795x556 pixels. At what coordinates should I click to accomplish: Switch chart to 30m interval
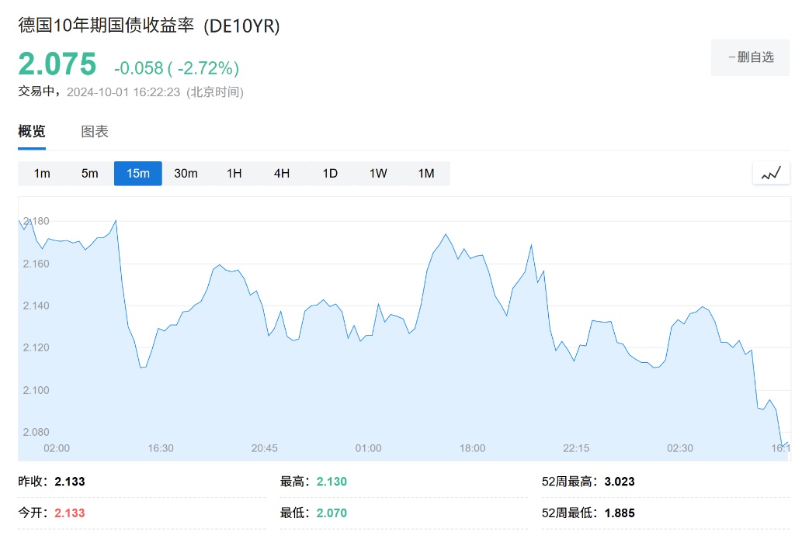click(186, 174)
